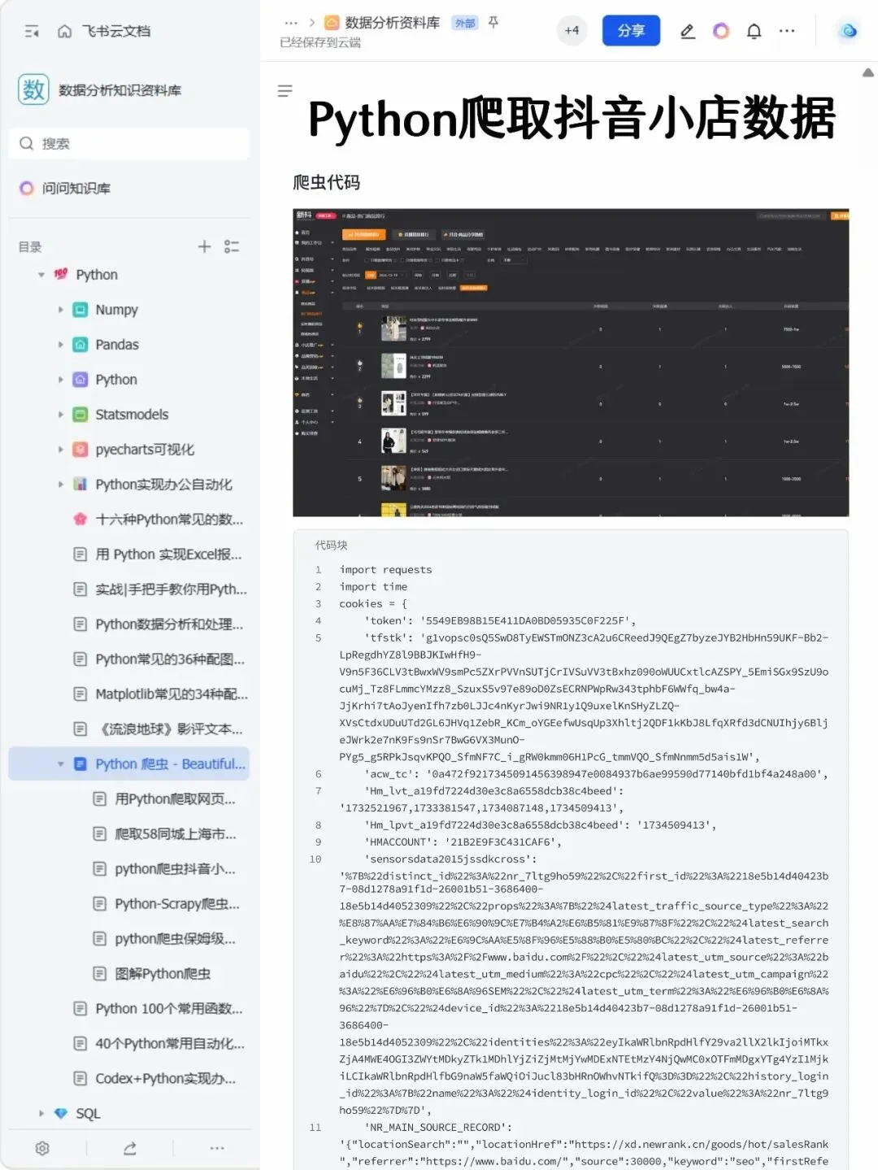Open 40个Python常用自动化... document
This screenshot has width=878, height=1170.
pyautogui.click(x=170, y=1044)
